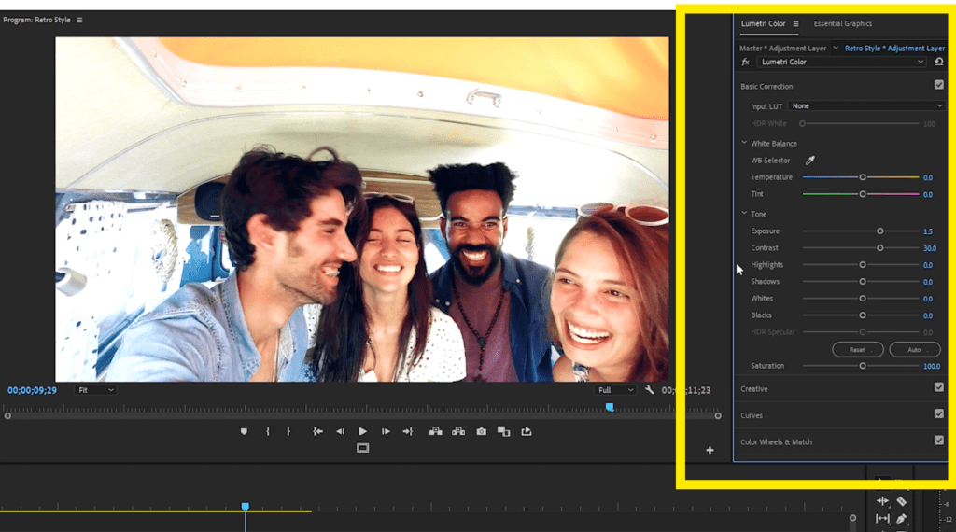The width and height of the screenshot is (956, 532).
Task: Click the Exposure value 1.5
Action: point(928,231)
